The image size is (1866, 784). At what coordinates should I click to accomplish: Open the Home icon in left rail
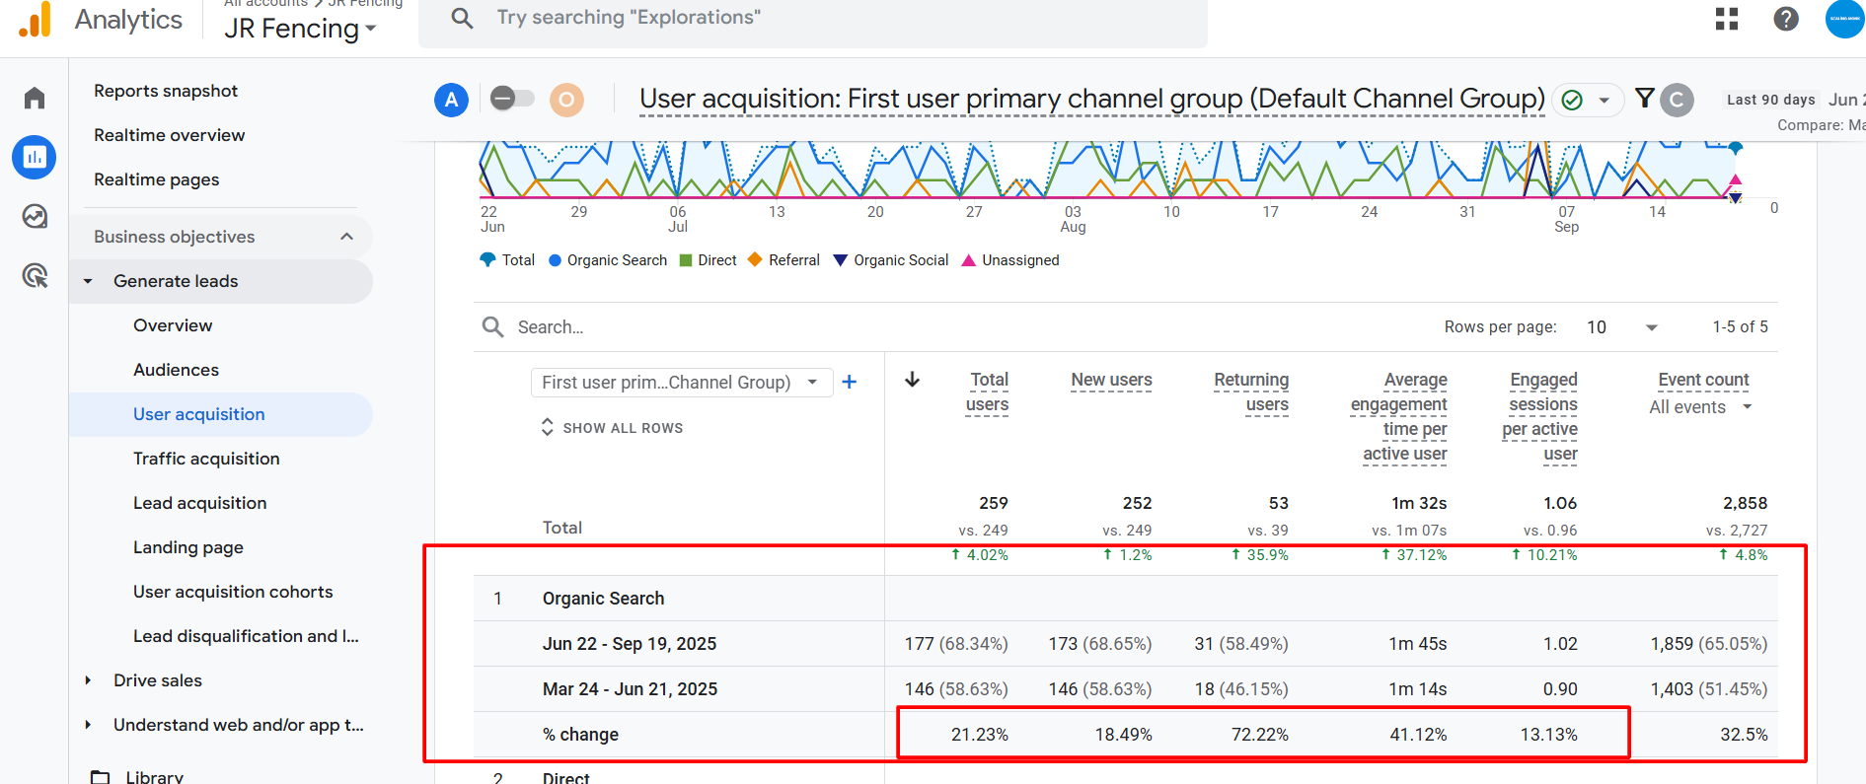(35, 98)
